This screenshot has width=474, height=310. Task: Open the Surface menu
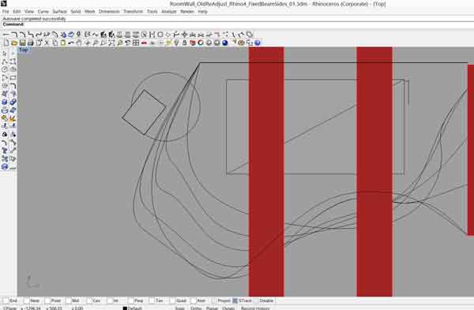pyautogui.click(x=59, y=12)
